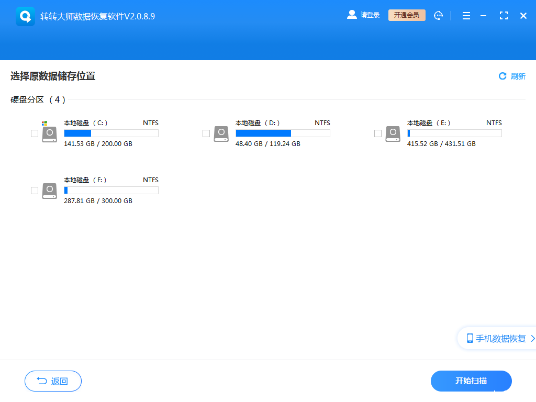Click the phone icon on 手机数据恢复
The width and height of the screenshot is (536, 402).
pyautogui.click(x=470, y=338)
